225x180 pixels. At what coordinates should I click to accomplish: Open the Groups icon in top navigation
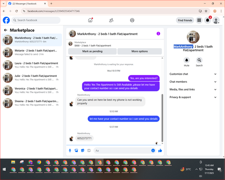(132, 20)
